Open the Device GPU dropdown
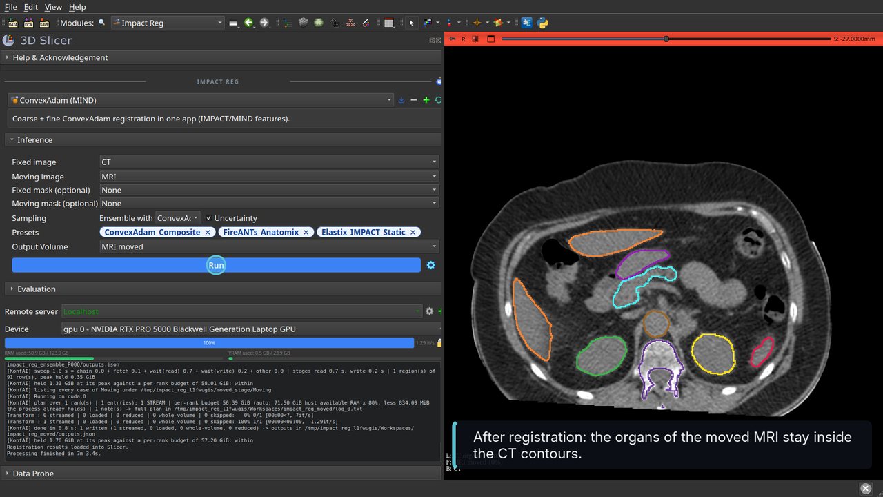 (252, 329)
